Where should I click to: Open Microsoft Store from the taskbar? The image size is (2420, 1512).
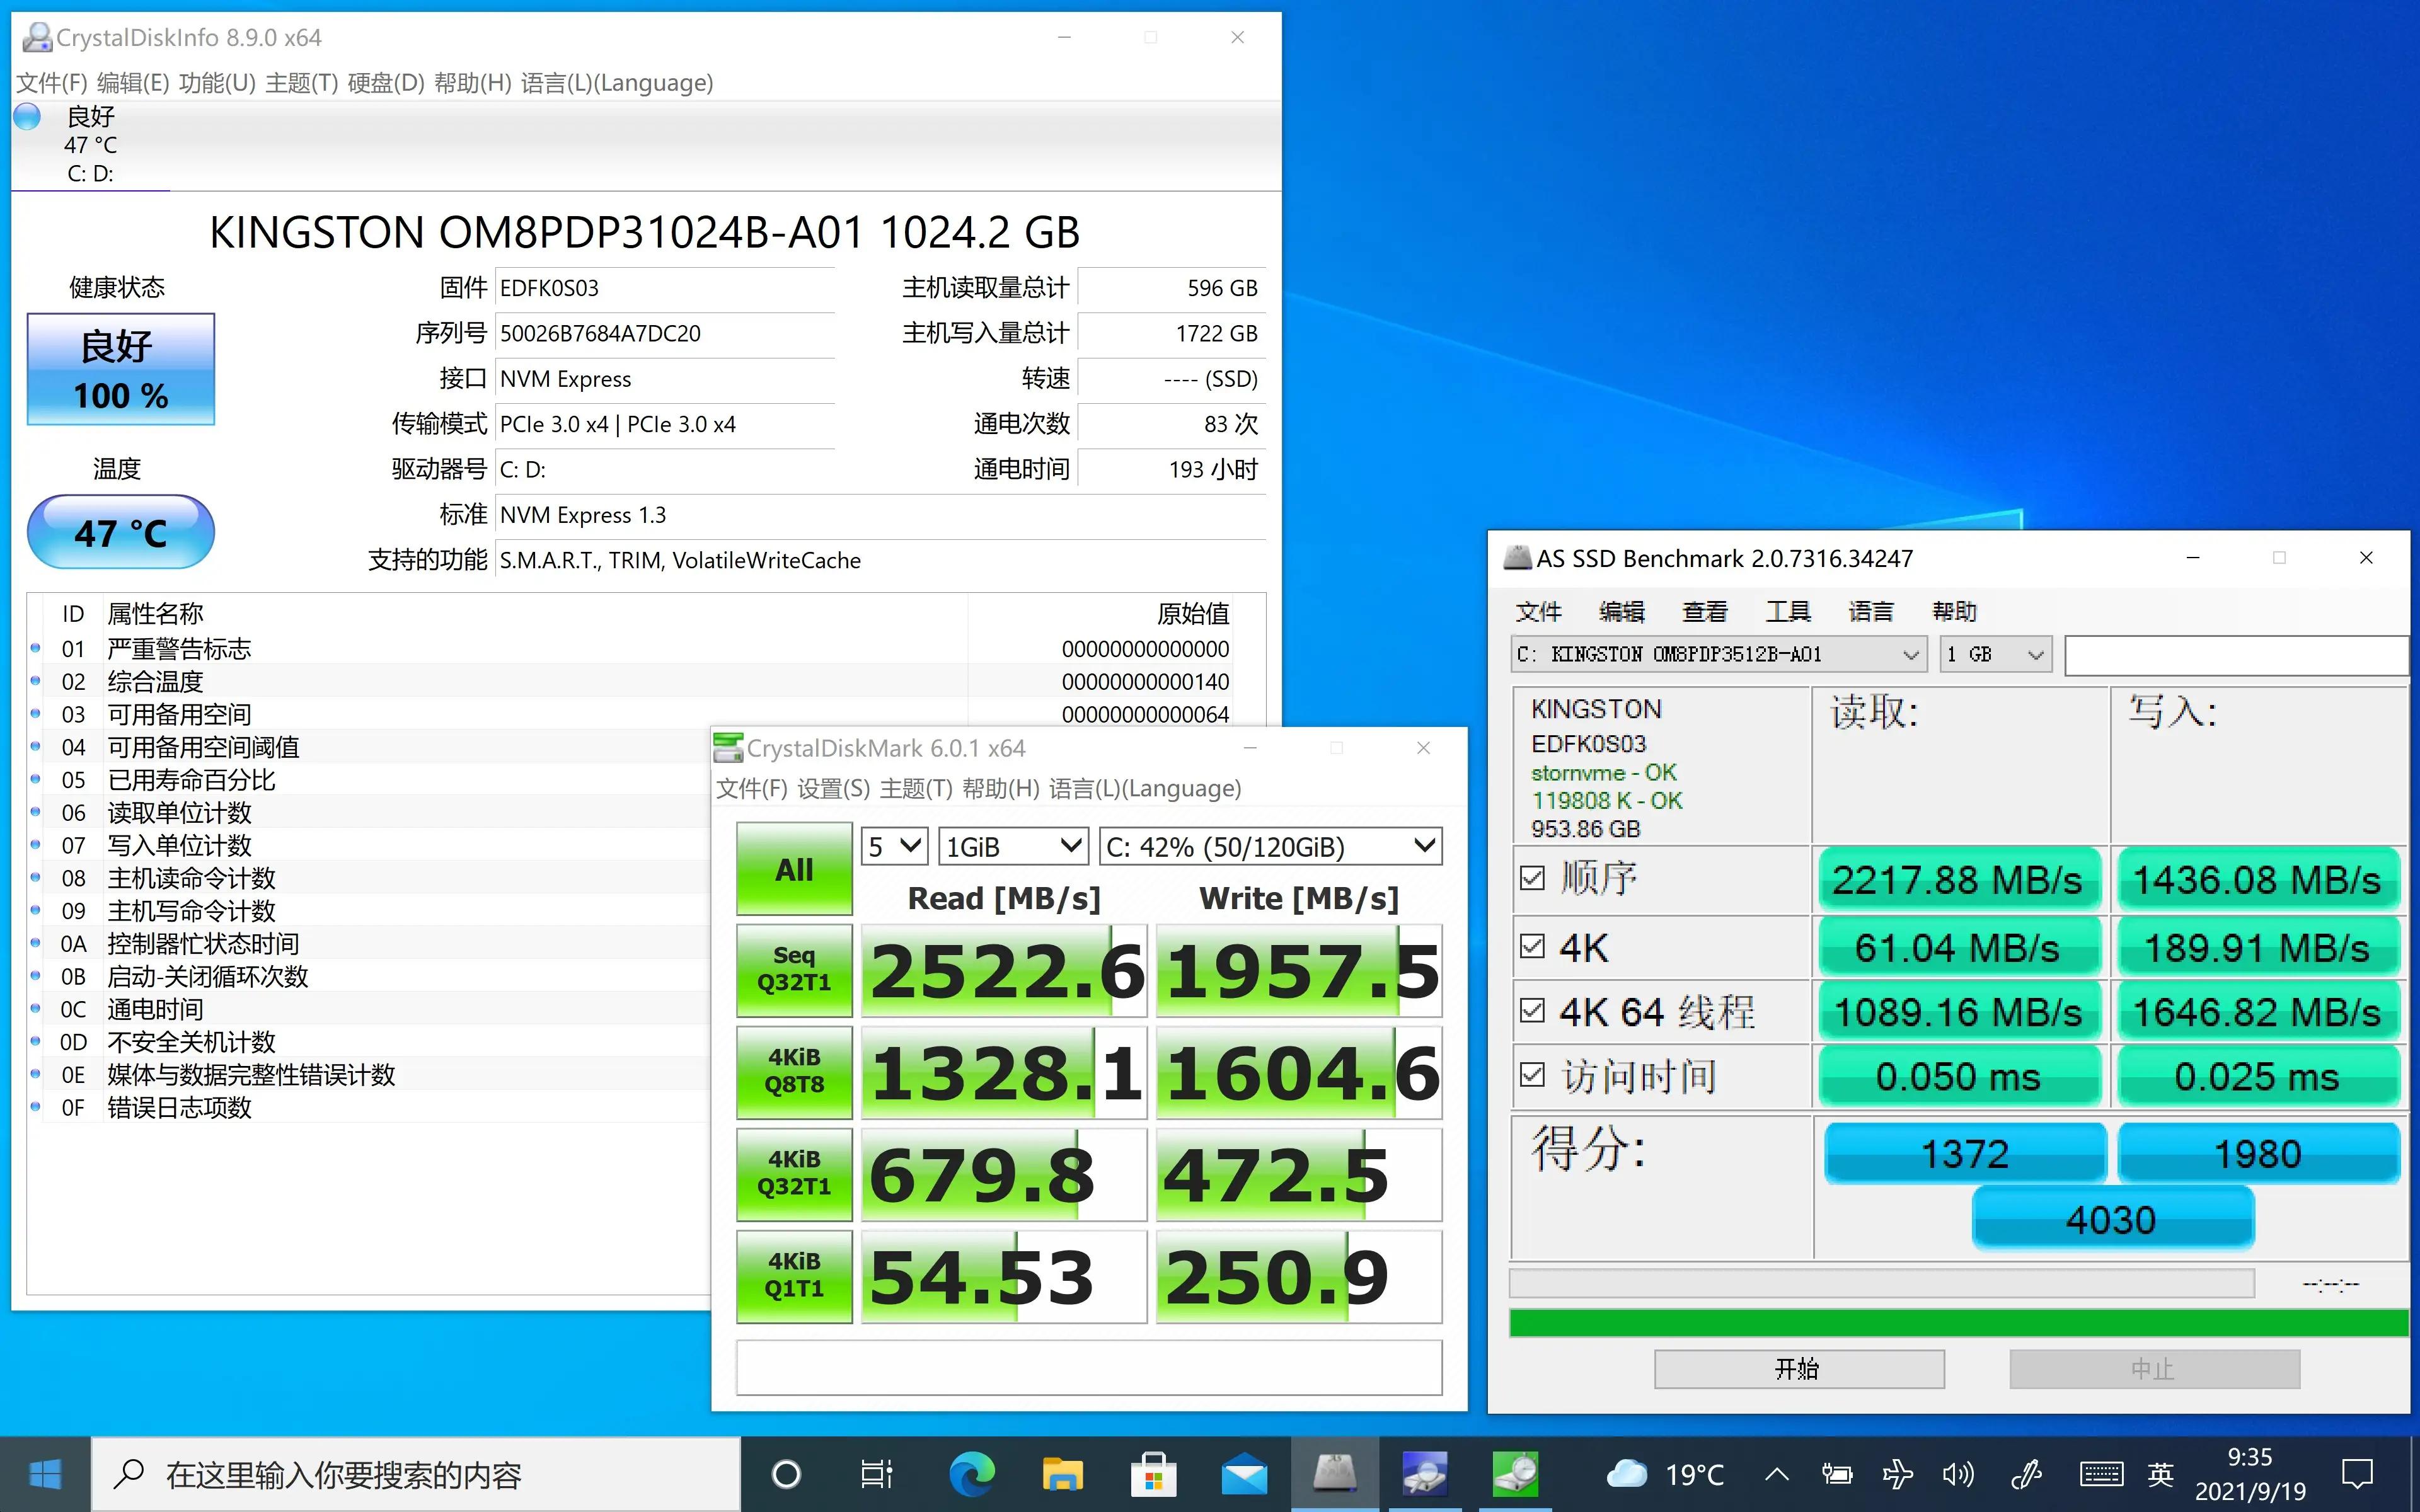click(1152, 1474)
